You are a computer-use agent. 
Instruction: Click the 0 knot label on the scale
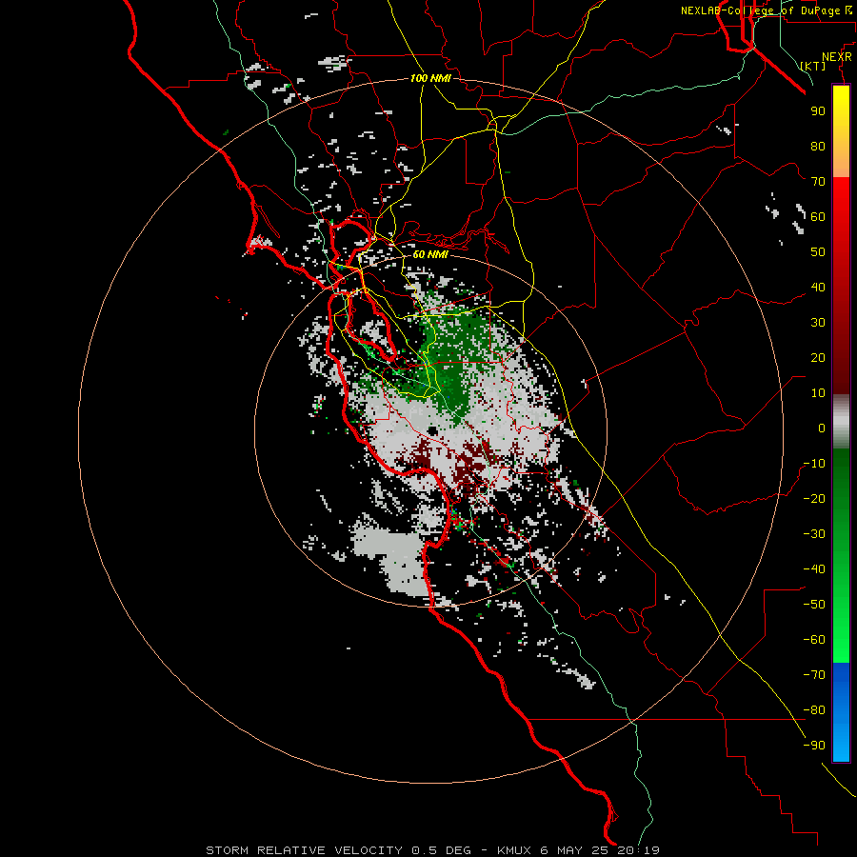coord(822,428)
